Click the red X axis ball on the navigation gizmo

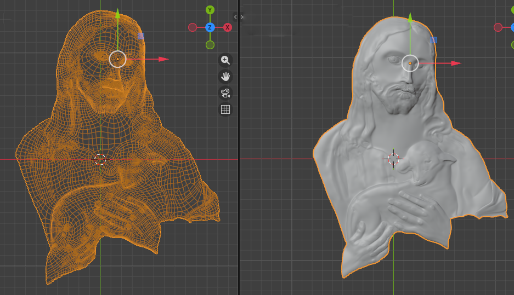pos(228,27)
